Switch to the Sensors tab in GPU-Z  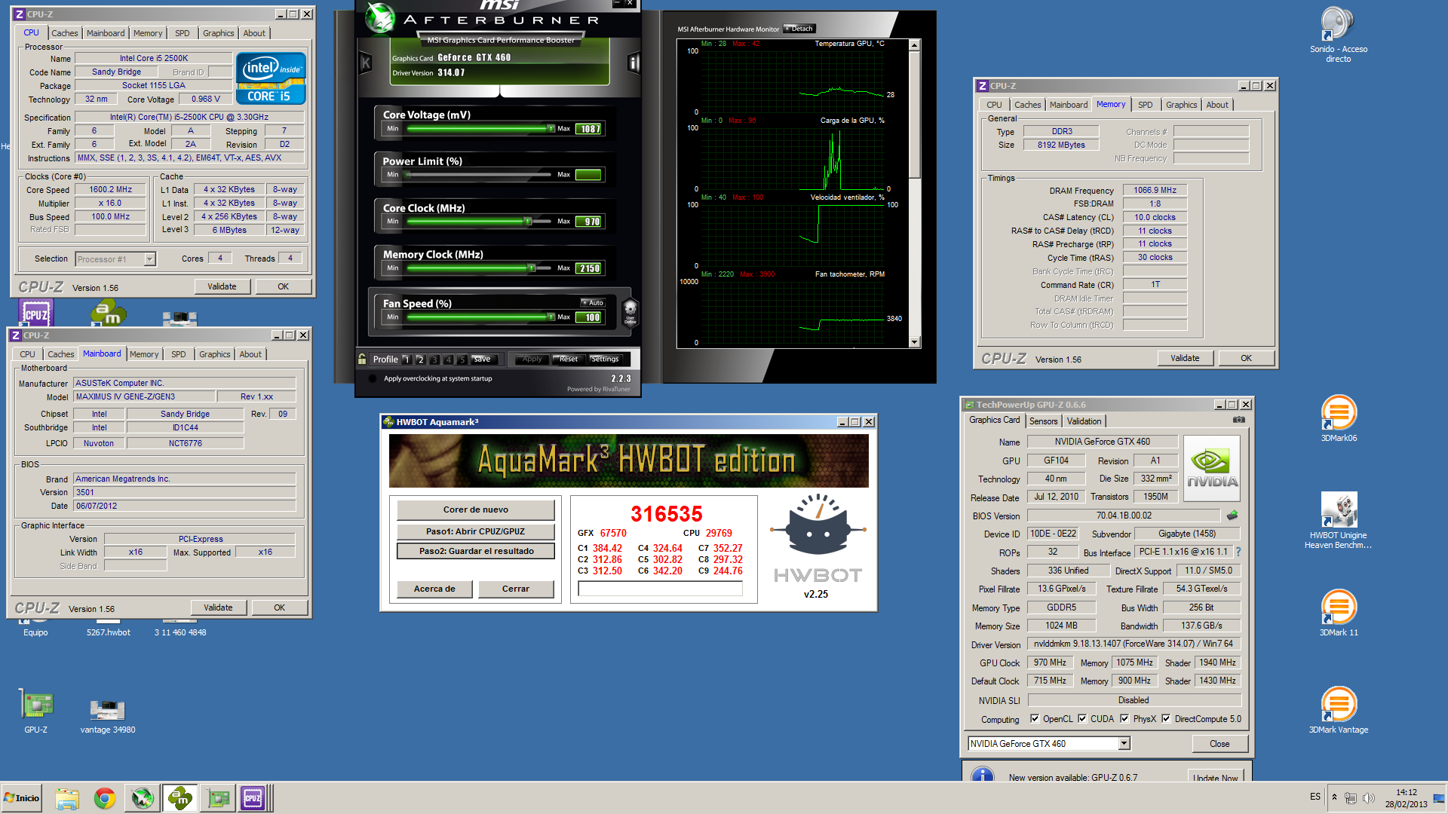click(x=1043, y=421)
